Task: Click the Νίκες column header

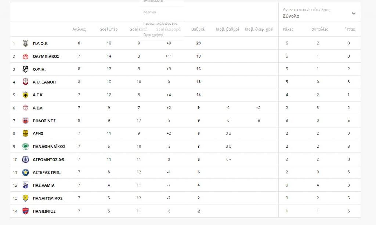Action: (x=288, y=29)
